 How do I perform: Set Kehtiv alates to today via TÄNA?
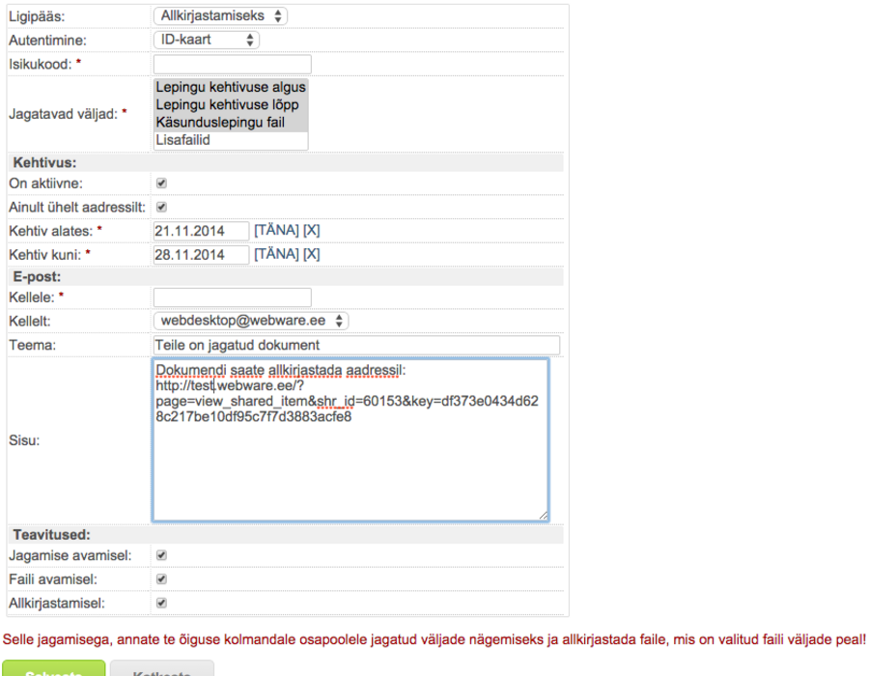coord(276,231)
